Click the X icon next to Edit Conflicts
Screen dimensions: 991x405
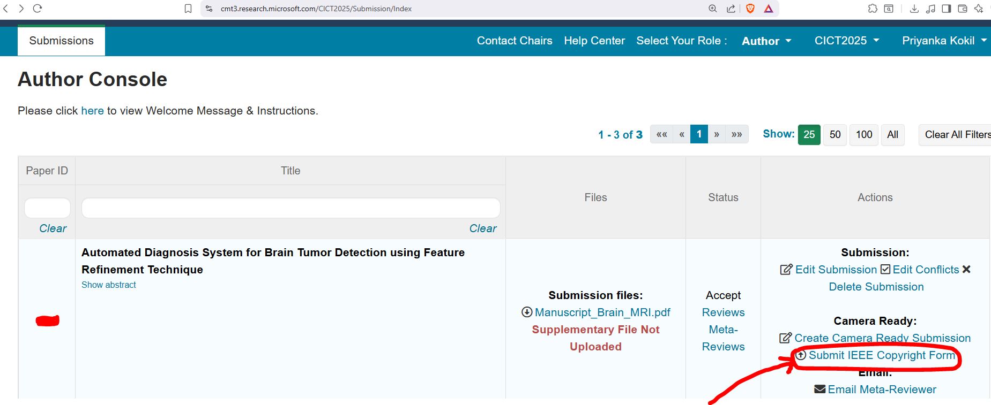click(966, 270)
